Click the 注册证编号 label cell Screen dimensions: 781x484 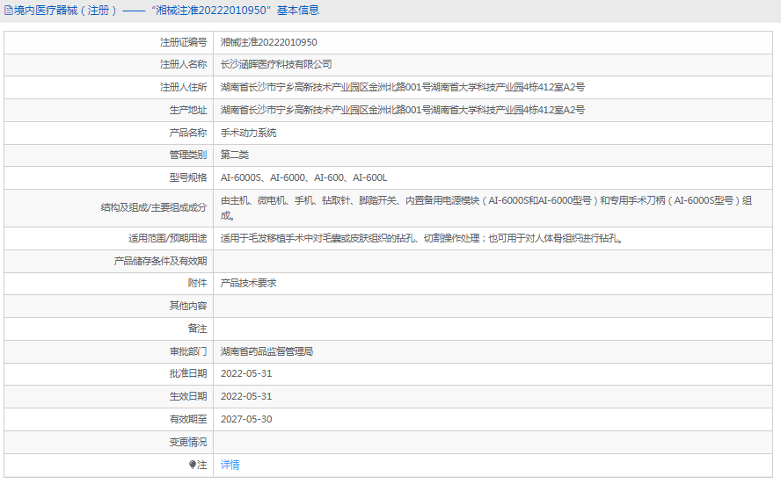pos(183,42)
